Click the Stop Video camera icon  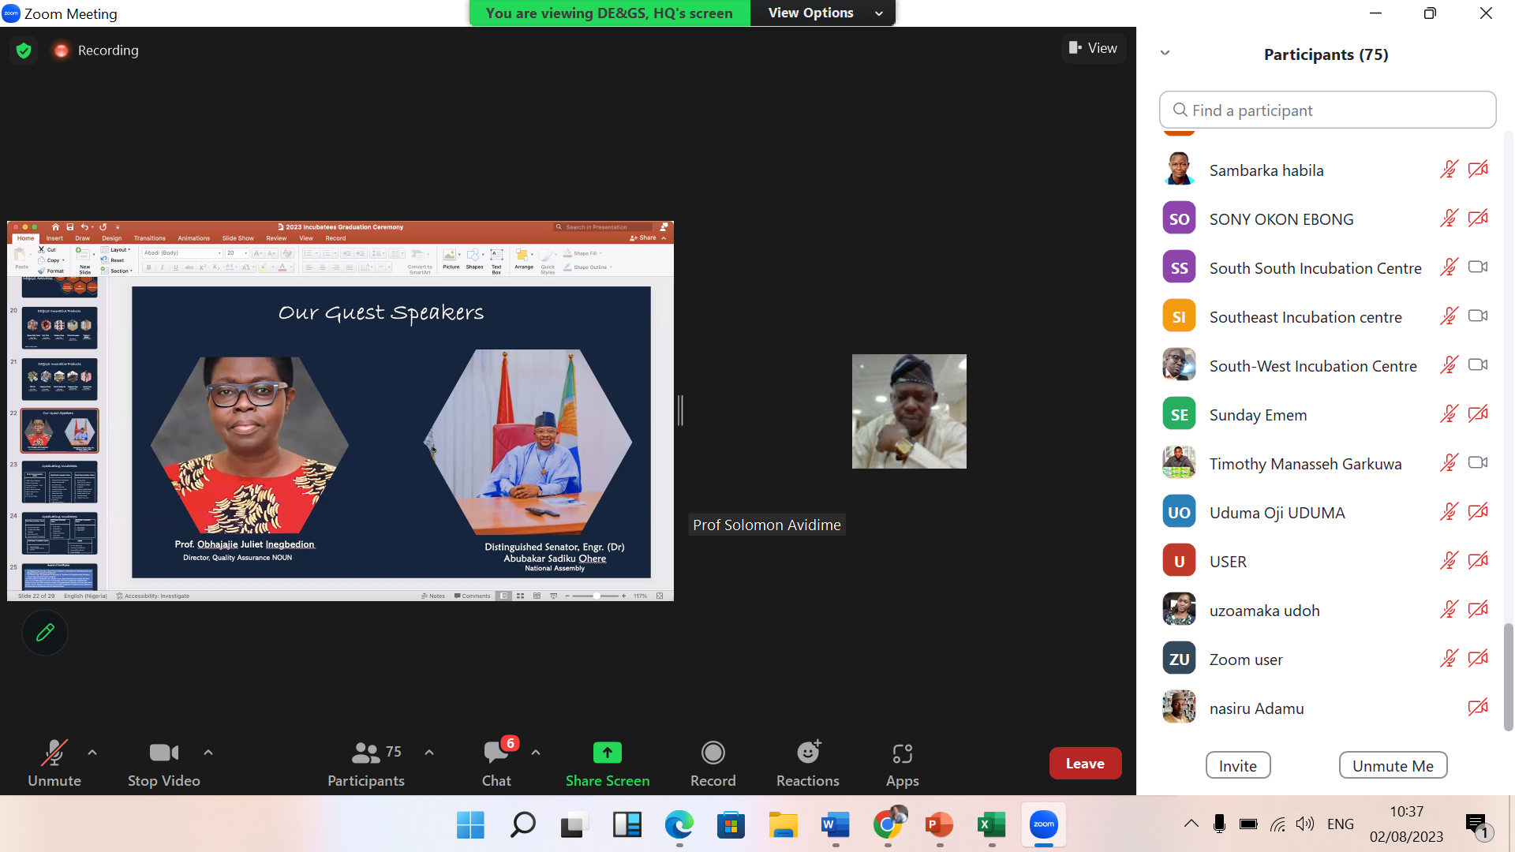point(164,753)
